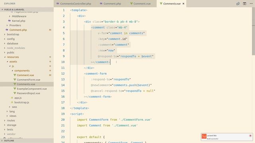This screenshot has height=143, width=255.
Task: Collapse the js folder
Action: click(13, 66)
